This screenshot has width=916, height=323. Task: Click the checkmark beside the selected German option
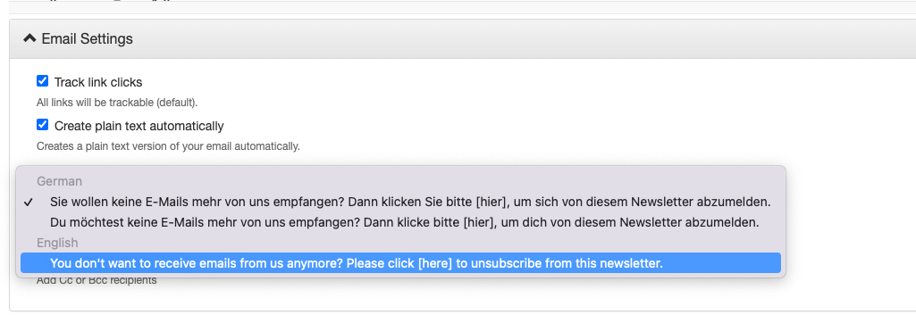(x=28, y=203)
